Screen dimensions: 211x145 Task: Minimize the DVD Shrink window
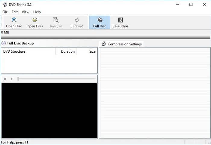pos(178,5)
